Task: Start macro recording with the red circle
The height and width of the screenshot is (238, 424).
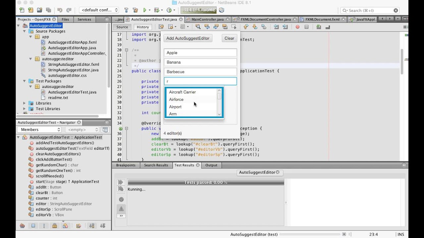Action: (x=297, y=27)
